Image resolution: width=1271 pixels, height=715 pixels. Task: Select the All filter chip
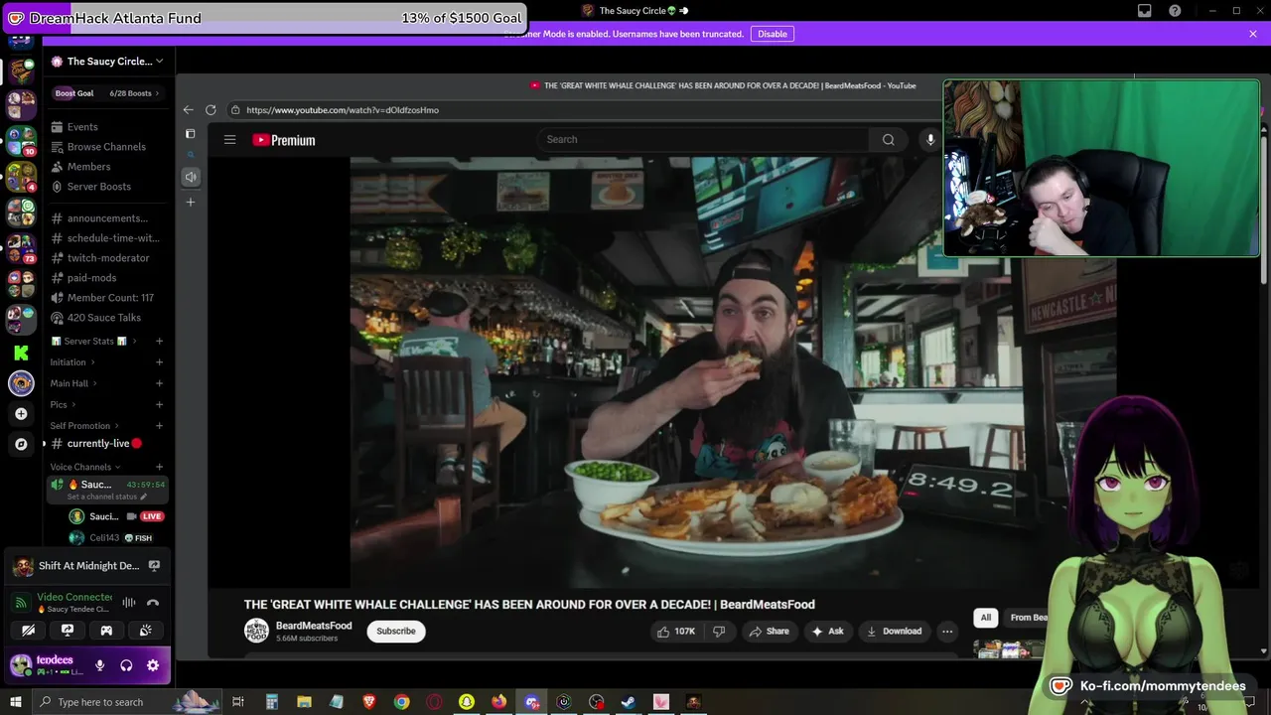[x=986, y=618]
